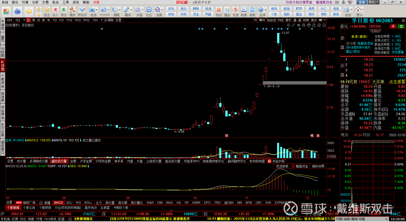Click the green 卖 button beside 委比
Screen dimensions: 406x222
coord(401,26)
